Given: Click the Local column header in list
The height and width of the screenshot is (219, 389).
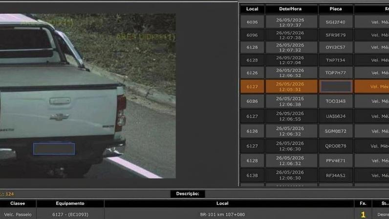Looking at the screenshot, I should coord(252,9).
